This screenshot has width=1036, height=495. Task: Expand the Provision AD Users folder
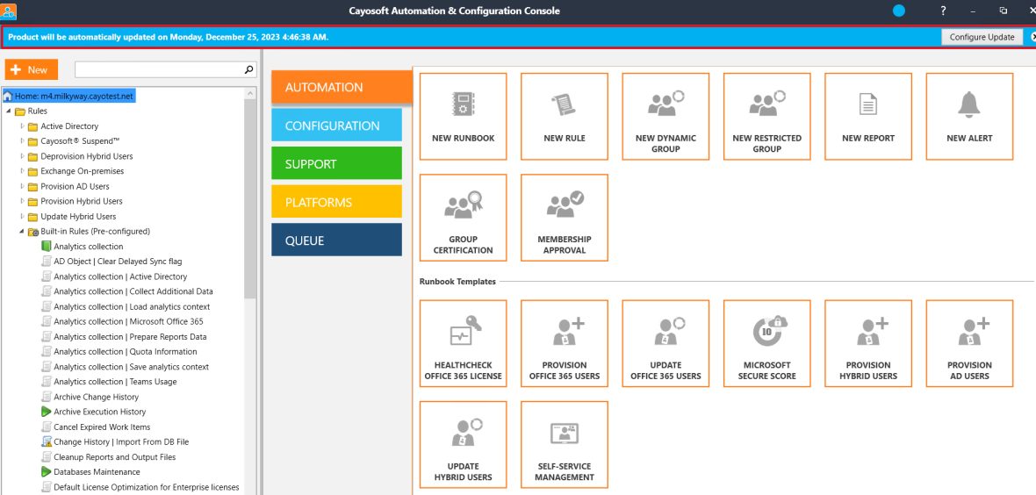point(22,186)
